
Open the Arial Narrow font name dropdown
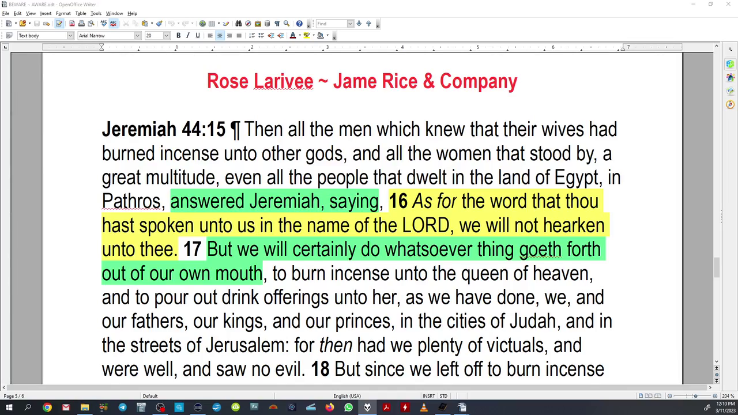(137, 36)
